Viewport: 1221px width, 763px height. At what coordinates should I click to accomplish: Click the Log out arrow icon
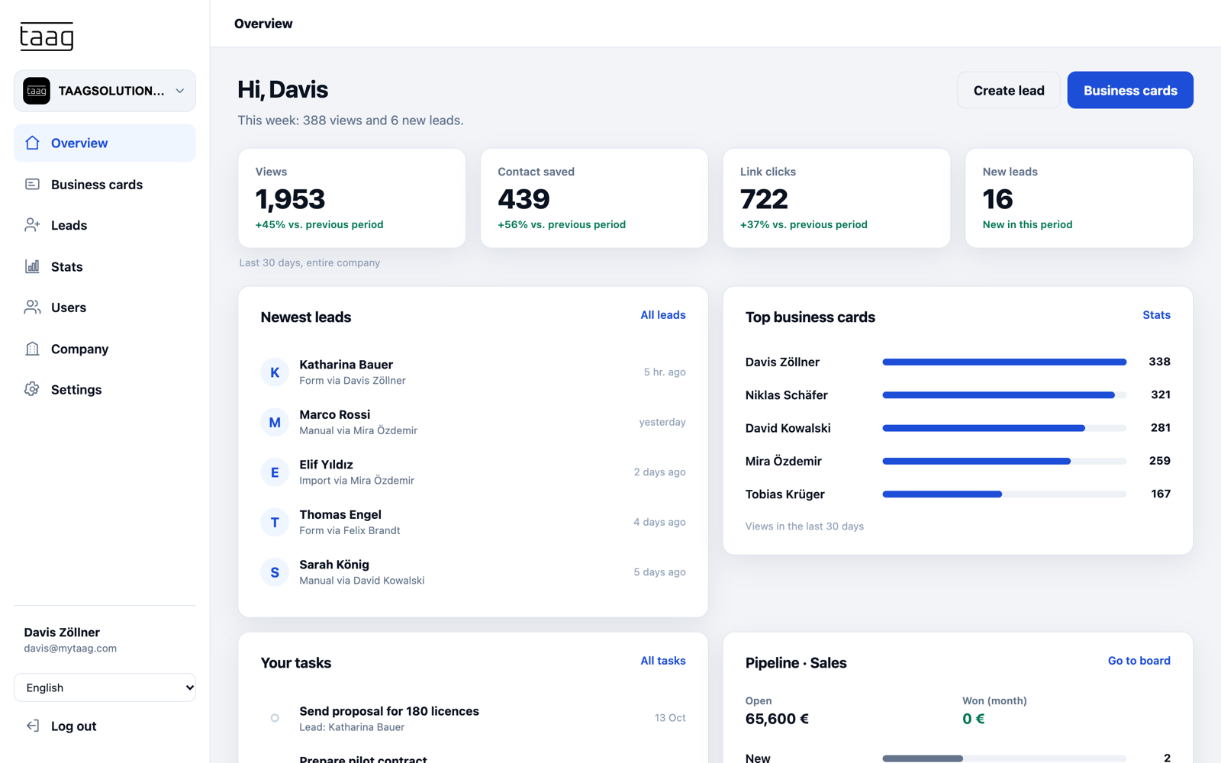[x=32, y=726]
